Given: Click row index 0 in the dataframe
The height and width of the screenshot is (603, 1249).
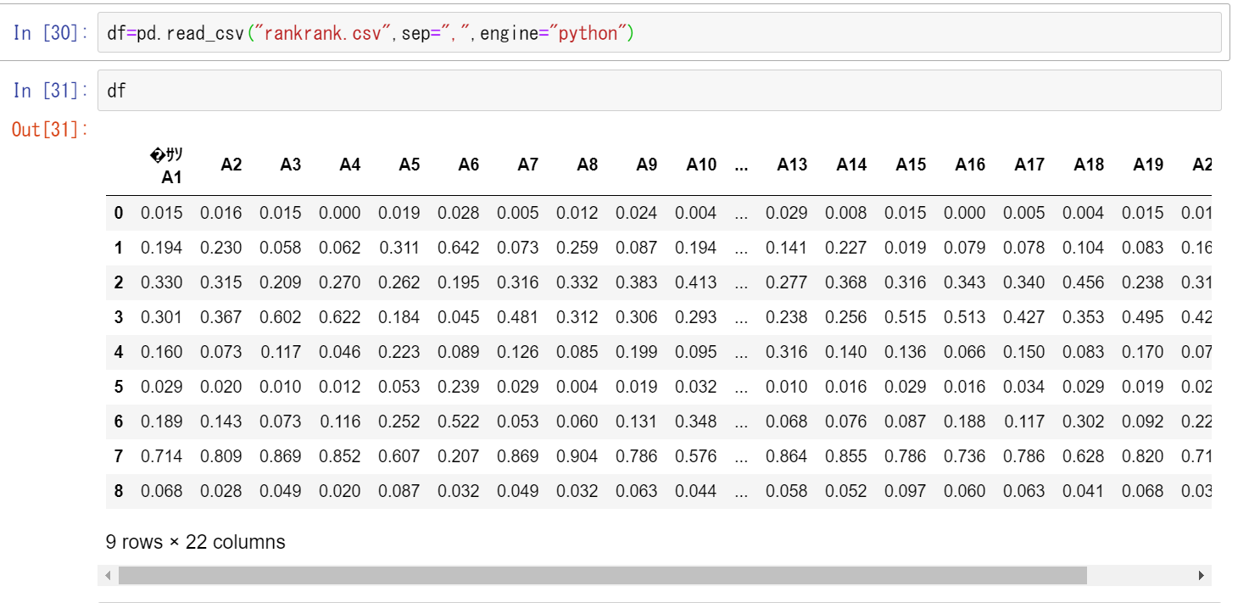Looking at the screenshot, I should click(x=119, y=213).
